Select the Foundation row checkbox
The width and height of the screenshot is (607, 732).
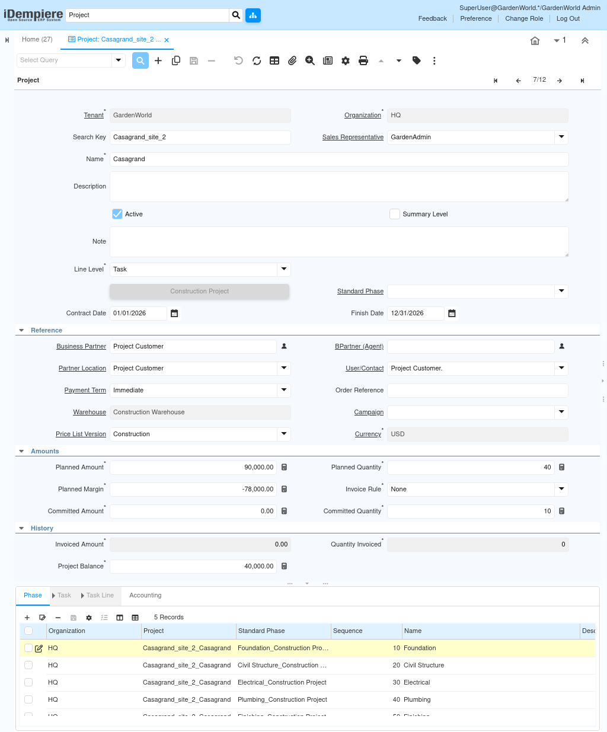(28, 648)
